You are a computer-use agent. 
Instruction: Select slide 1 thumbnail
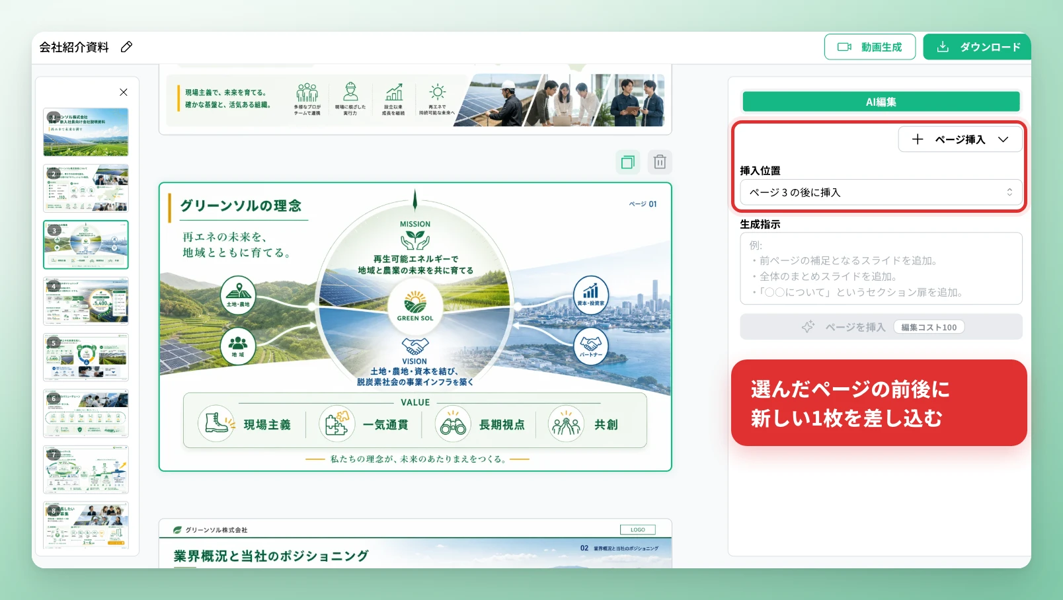(86, 132)
